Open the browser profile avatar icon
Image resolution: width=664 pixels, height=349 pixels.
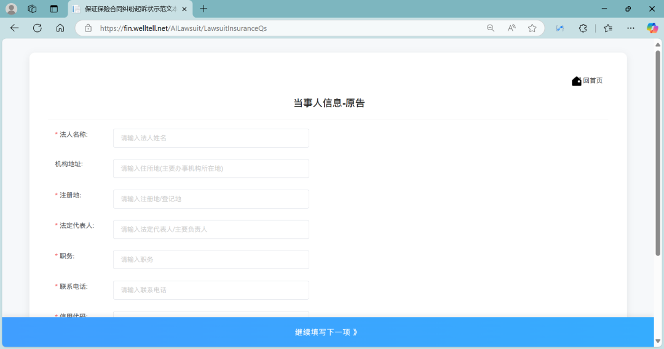point(12,9)
